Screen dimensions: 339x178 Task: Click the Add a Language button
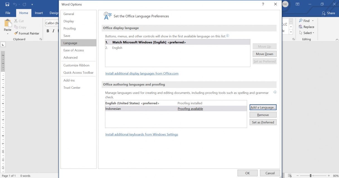pyautogui.click(x=263, y=107)
